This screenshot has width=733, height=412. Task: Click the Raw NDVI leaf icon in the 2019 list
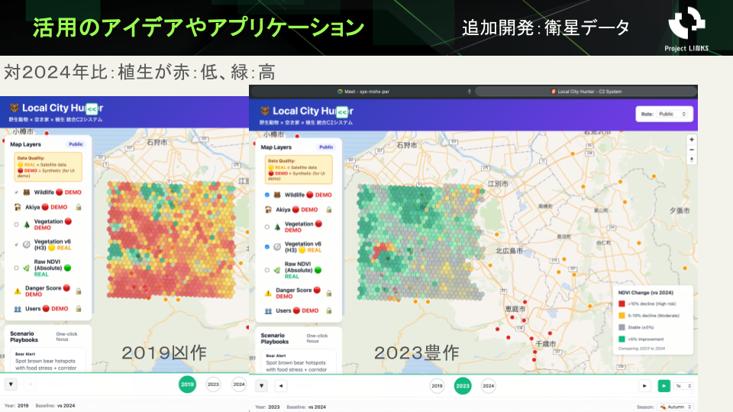click(27, 268)
